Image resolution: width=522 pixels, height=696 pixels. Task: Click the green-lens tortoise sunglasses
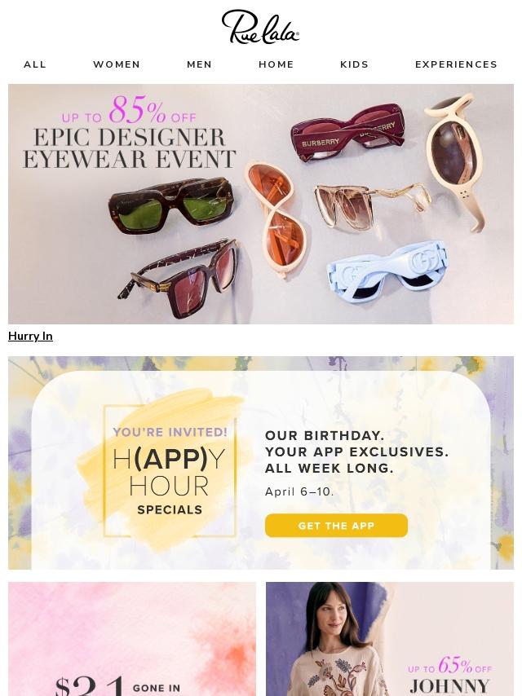[x=171, y=205]
